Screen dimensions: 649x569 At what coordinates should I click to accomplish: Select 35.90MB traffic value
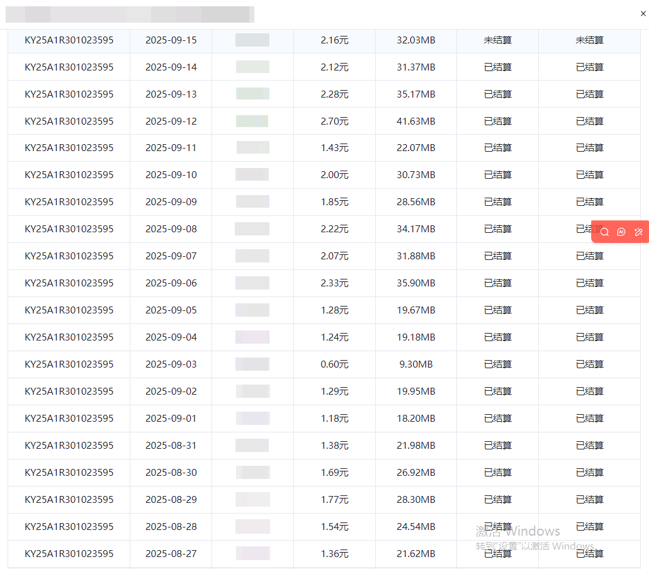click(416, 283)
